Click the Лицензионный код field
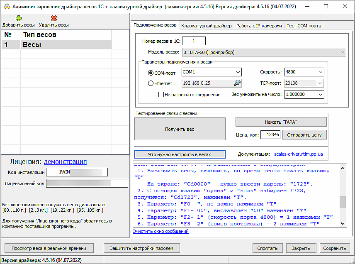 (87, 183)
